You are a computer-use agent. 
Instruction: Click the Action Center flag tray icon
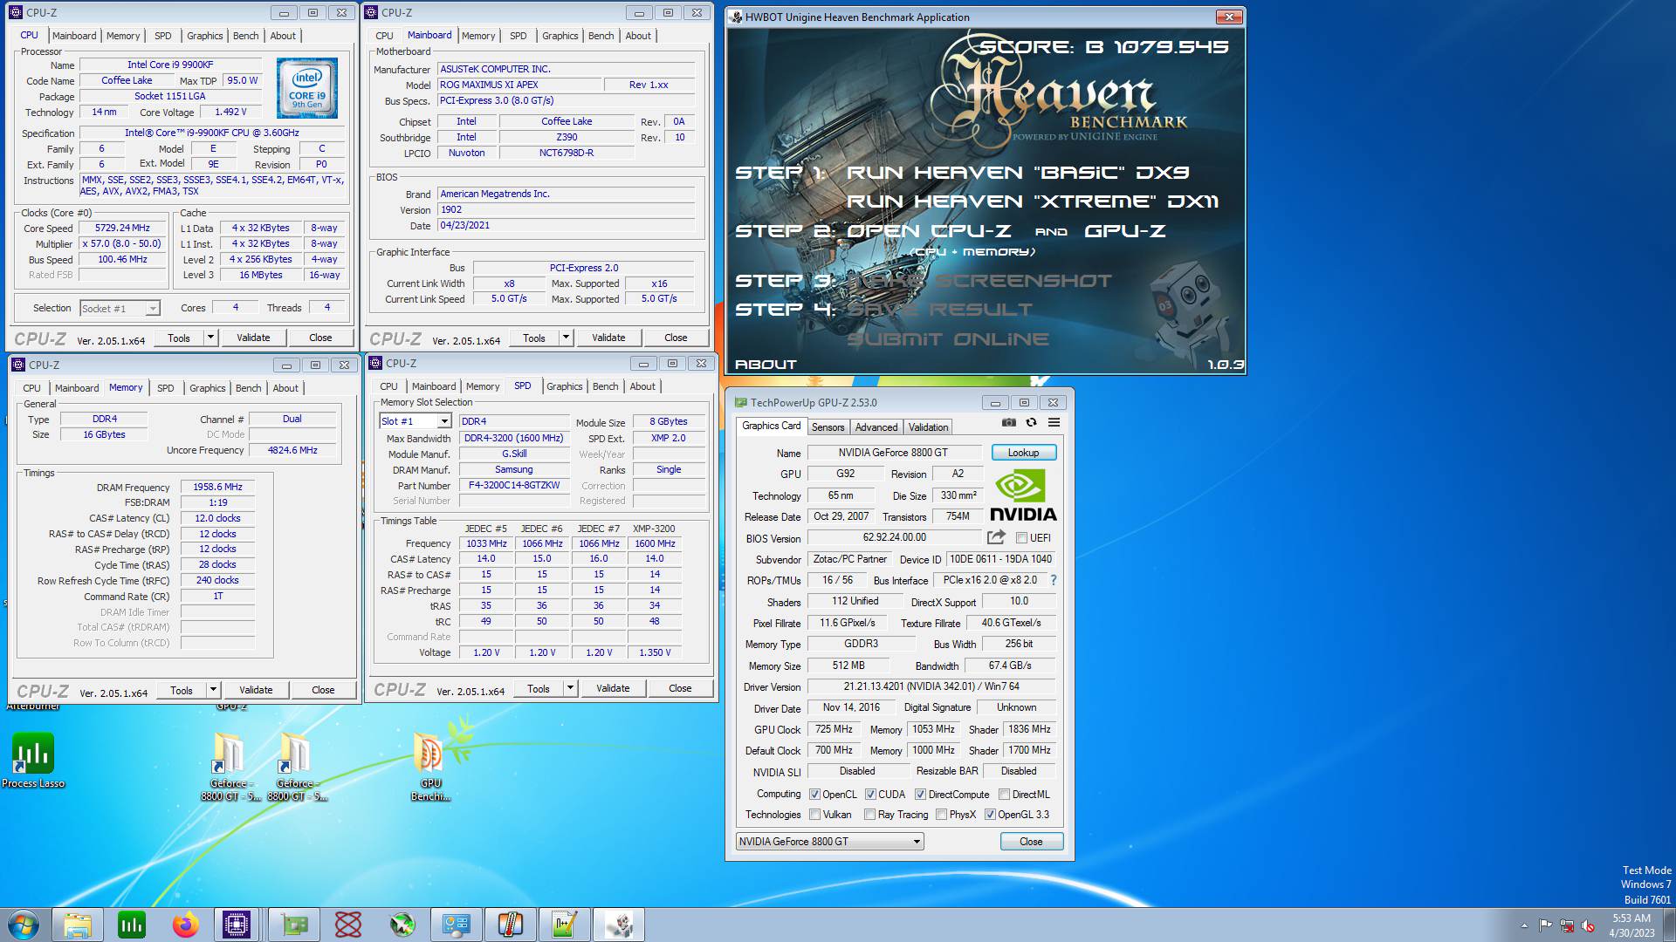(x=1545, y=925)
